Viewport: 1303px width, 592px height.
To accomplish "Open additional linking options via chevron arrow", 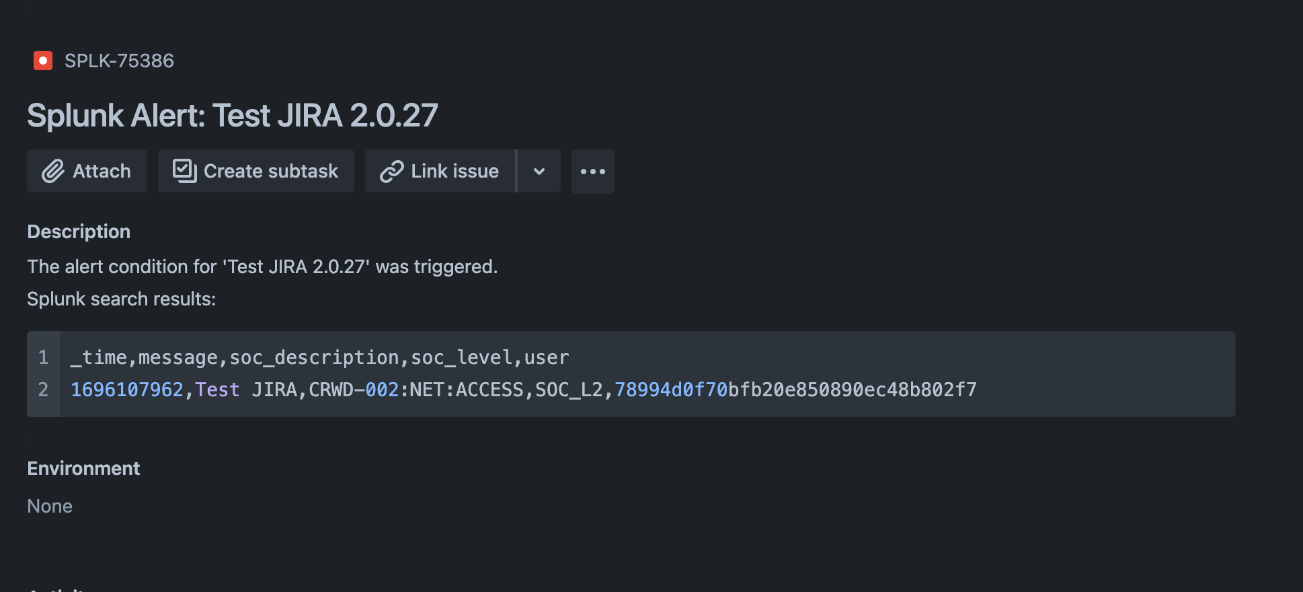I will (538, 172).
